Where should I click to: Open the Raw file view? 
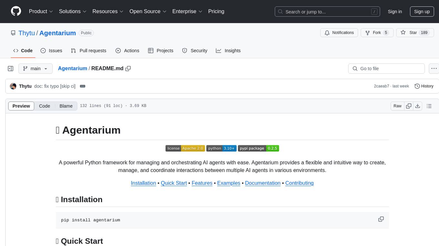tap(397, 106)
